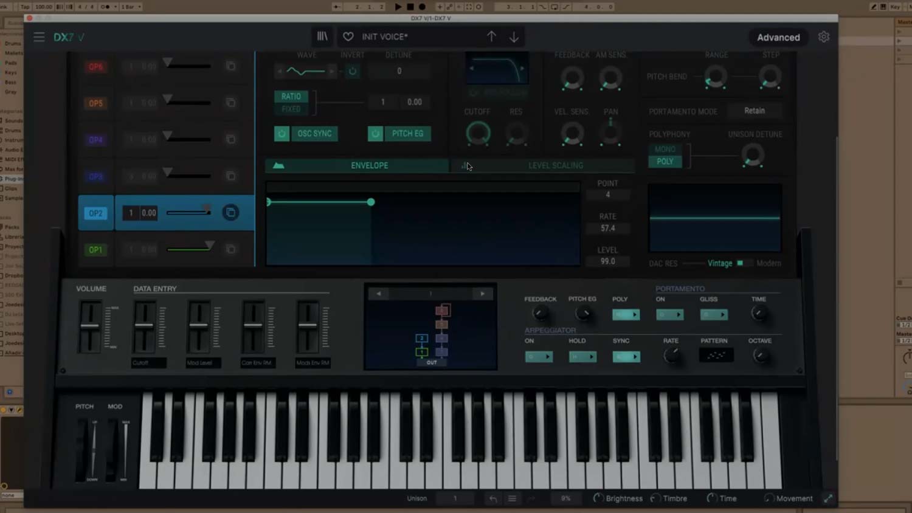Click the filter CUTOFF knob
Image resolution: width=912 pixels, height=513 pixels.
click(x=478, y=134)
